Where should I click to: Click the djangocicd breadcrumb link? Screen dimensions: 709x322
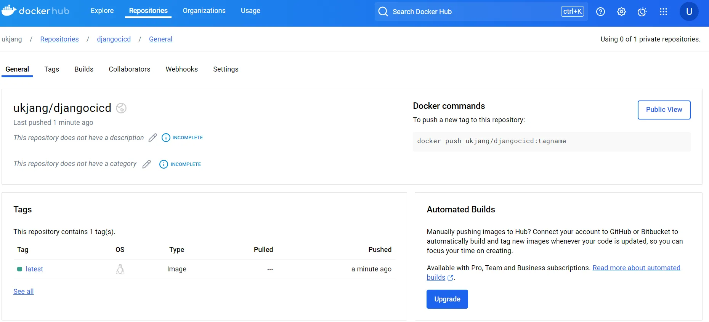114,39
